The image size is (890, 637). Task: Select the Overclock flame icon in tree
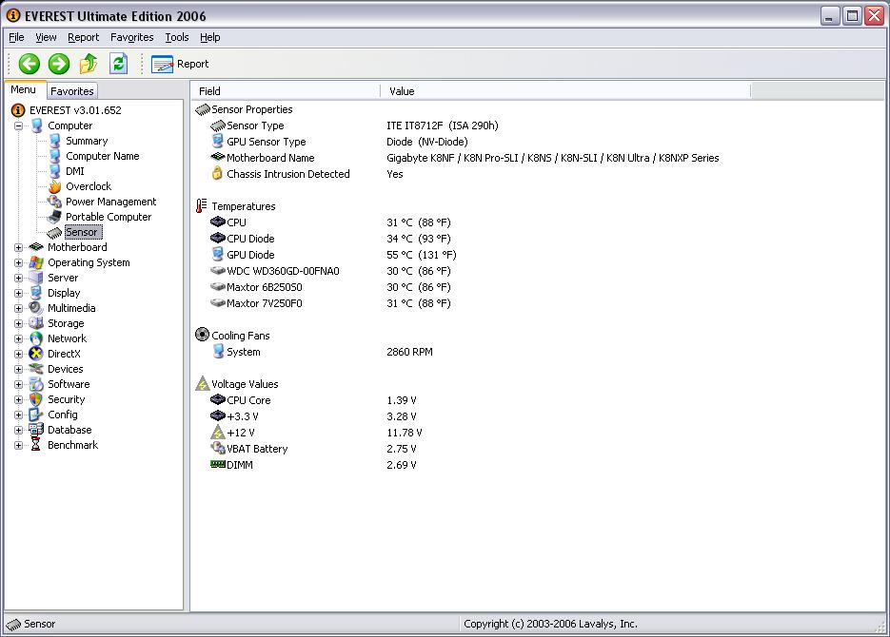(55, 186)
